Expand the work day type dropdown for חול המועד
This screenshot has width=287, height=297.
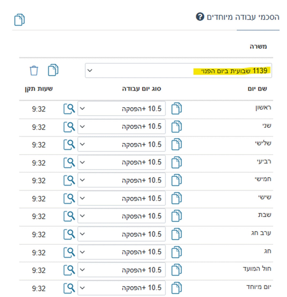pos(122,270)
